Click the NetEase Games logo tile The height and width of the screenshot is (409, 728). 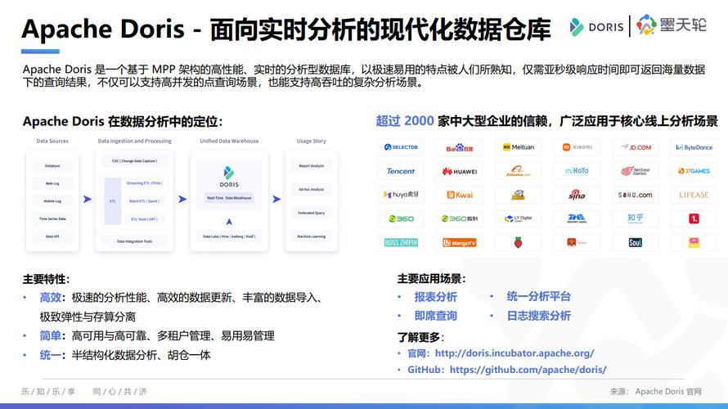(635, 171)
